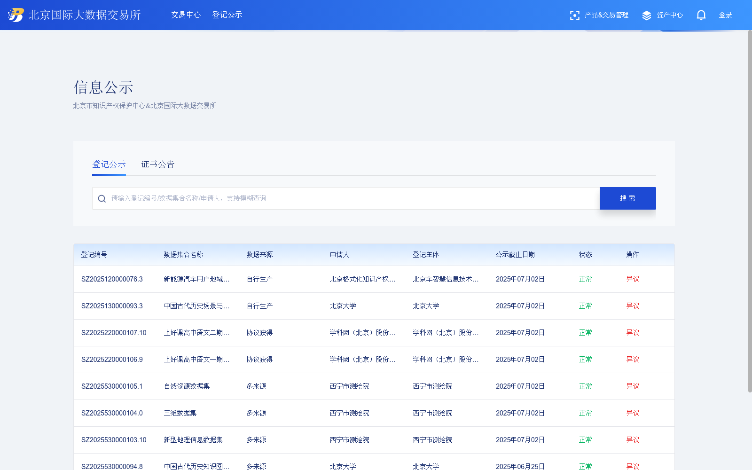The width and height of the screenshot is (752, 470).
Task: Open the 交易中心 menu
Action: [186, 15]
